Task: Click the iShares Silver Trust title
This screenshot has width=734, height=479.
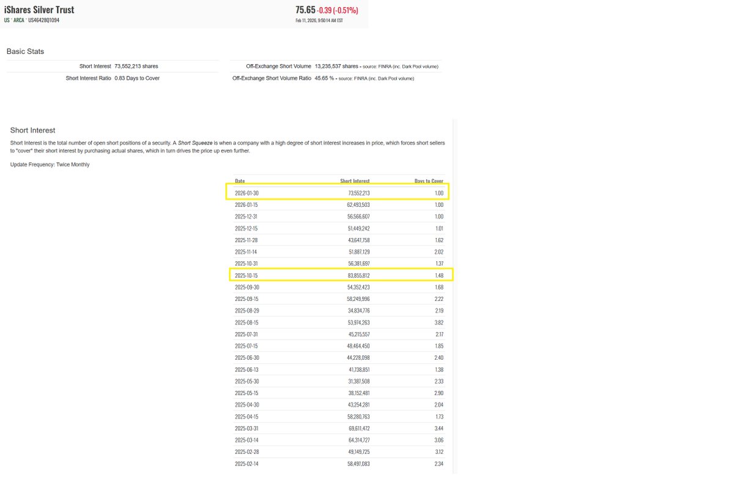Action: point(40,10)
